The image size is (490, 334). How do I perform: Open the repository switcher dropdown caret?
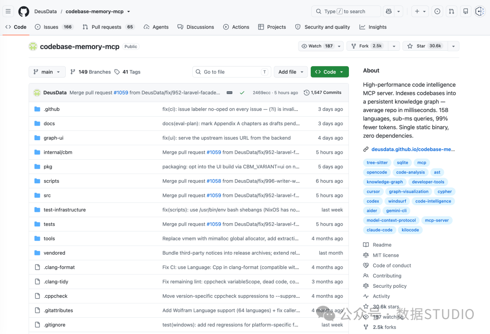point(128,11)
